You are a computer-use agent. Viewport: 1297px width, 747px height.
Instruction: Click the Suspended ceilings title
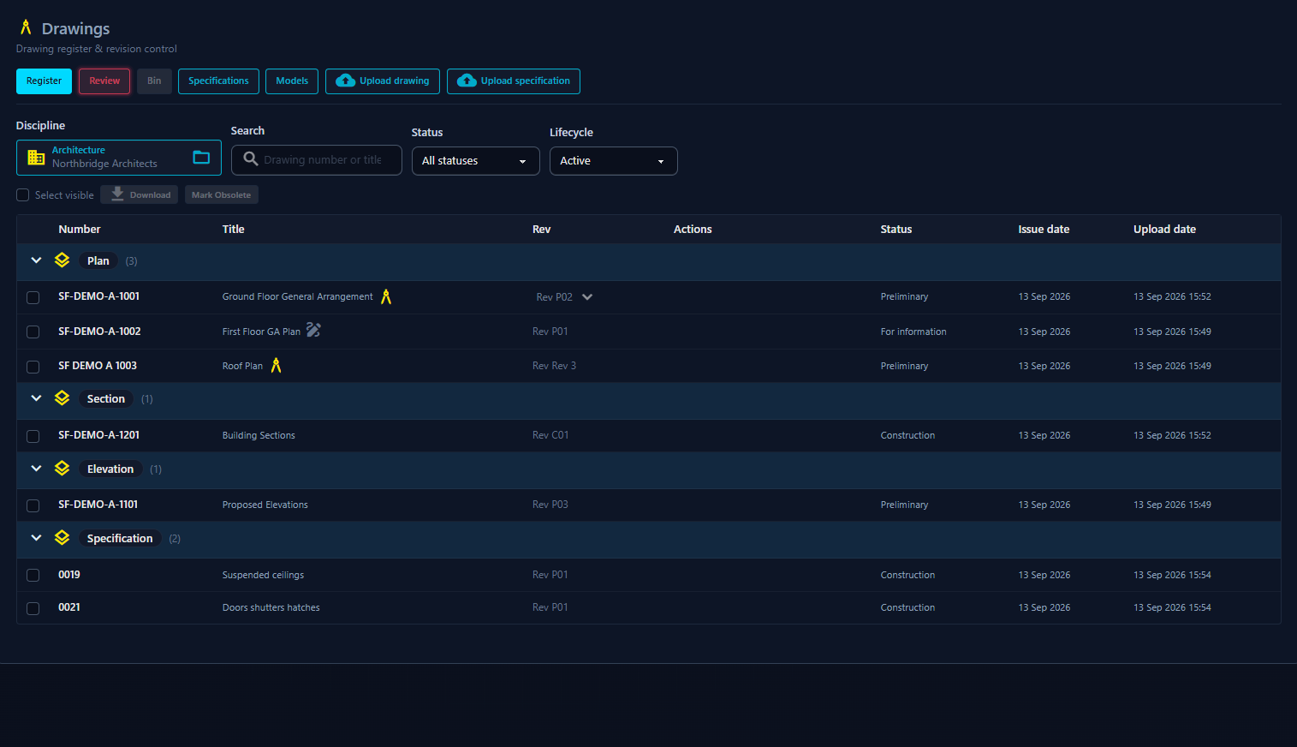[x=263, y=575]
